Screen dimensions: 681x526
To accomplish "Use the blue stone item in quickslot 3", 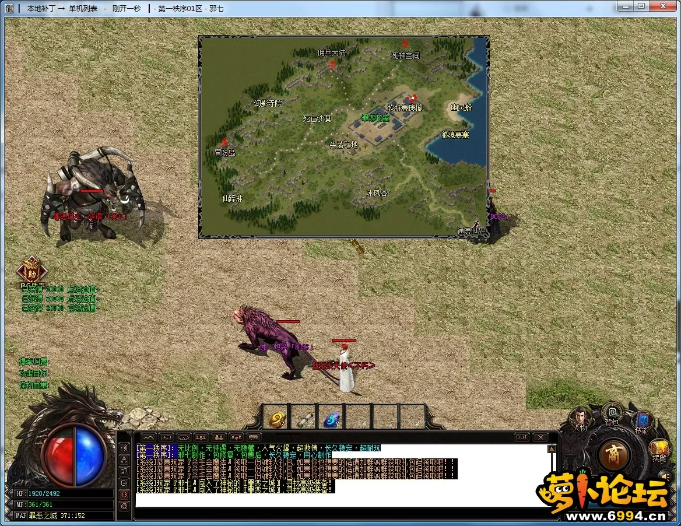I will pos(331,418).
